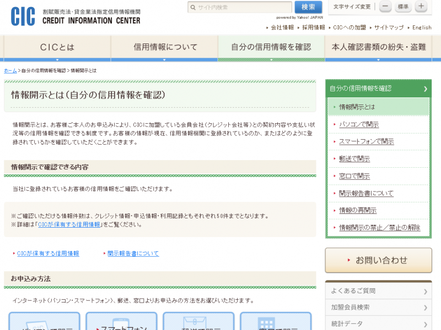Open sidebar link 情報開示の禁止／禁止の解除
Screen dimensions: 441x330
click(x=380, y=228)
